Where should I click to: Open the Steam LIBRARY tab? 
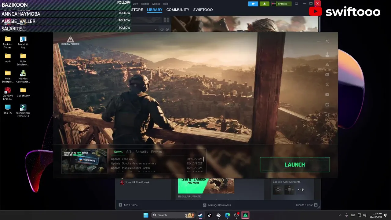155,10
